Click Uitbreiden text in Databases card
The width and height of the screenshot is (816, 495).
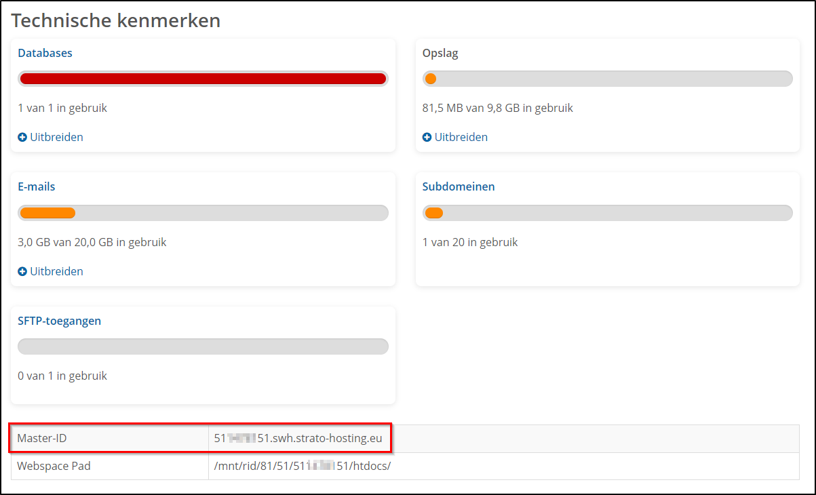click(56, 138)
